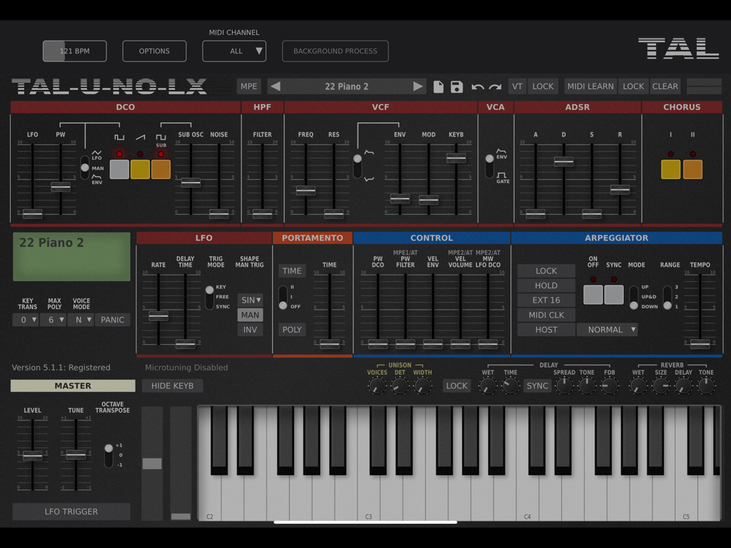The width and height of the screenshot is (731, 548).
Task: Click HIDE KEYB to hide the keyboard
Action: click(x=173, y=385)
